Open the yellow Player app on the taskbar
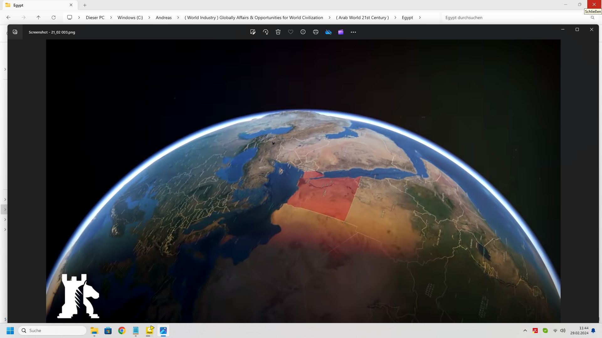The height and width of the screenshot is (338, 602). [x=150, y=330]
